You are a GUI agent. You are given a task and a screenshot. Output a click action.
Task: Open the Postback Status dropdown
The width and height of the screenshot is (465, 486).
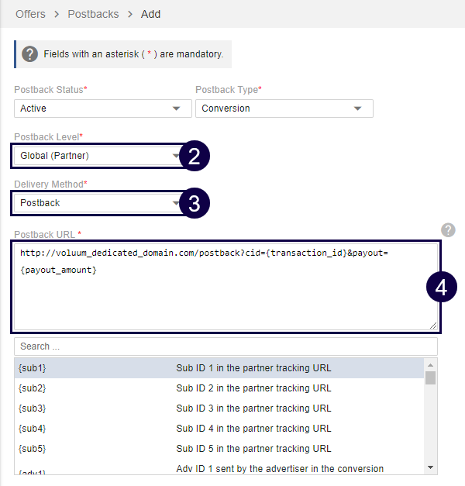[102, 109]
